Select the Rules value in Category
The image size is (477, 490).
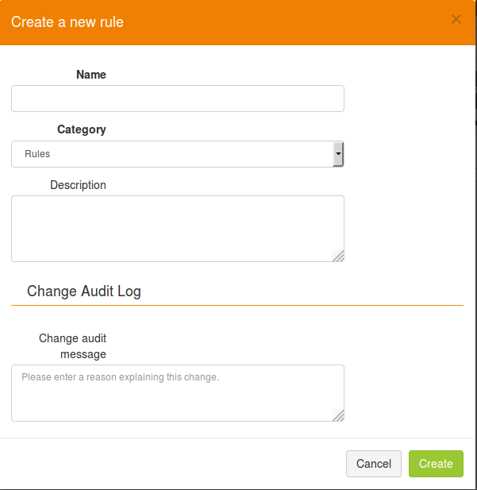pyautogui.click(x=37, y=154)
